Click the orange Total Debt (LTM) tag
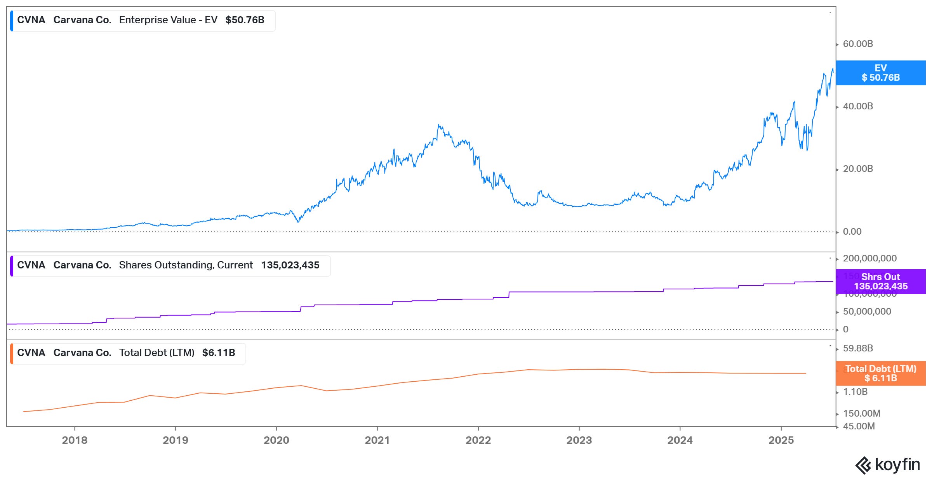The width and height of the screenshot is (932, 481). tap(880, 373)
